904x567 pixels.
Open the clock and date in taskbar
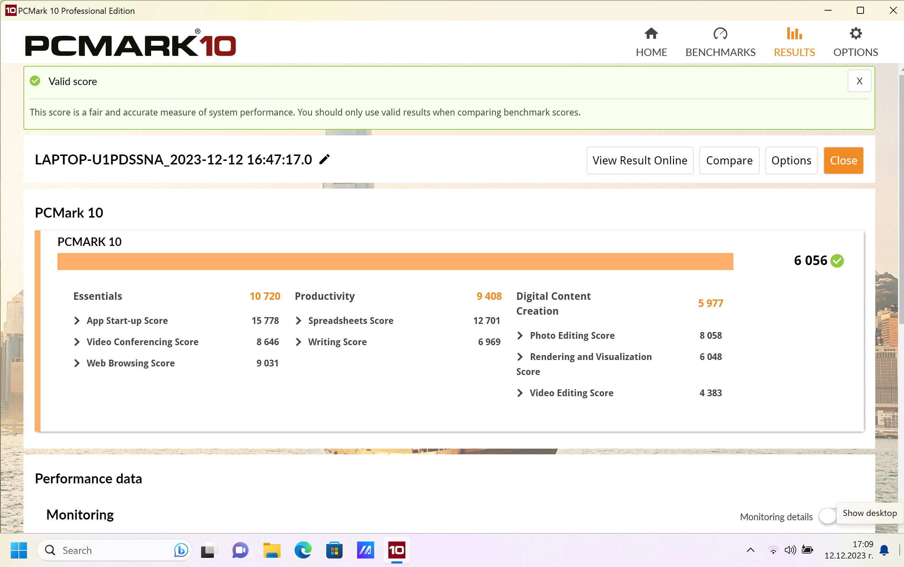point(848,550)
